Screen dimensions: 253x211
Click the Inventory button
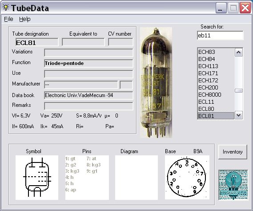tap(233, 152)
